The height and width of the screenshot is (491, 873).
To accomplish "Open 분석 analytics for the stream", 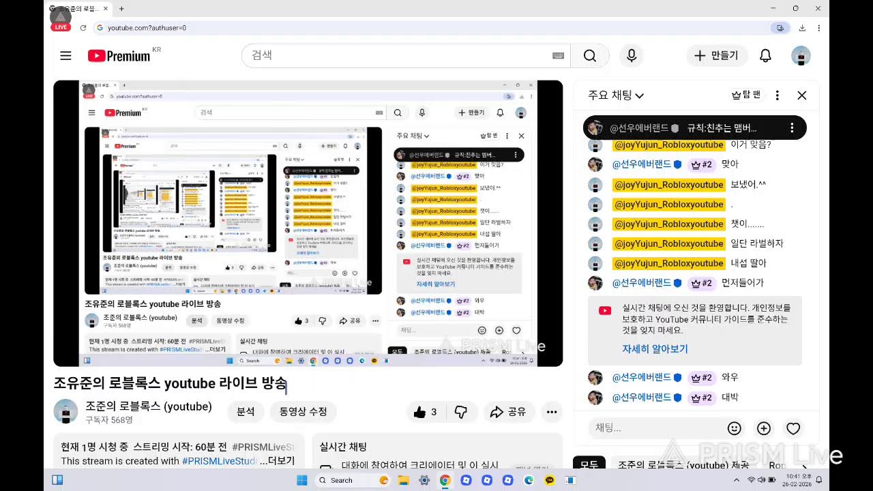I will tap(246, 412).
